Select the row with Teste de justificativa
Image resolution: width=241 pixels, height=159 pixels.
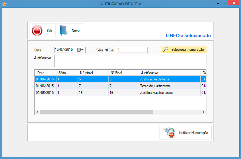click(120, 86)
